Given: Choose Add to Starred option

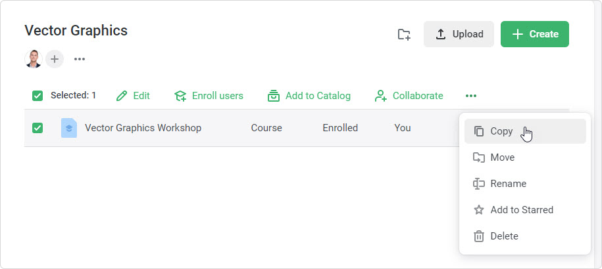Looking at the screenshot, I should tap(521, 210).
